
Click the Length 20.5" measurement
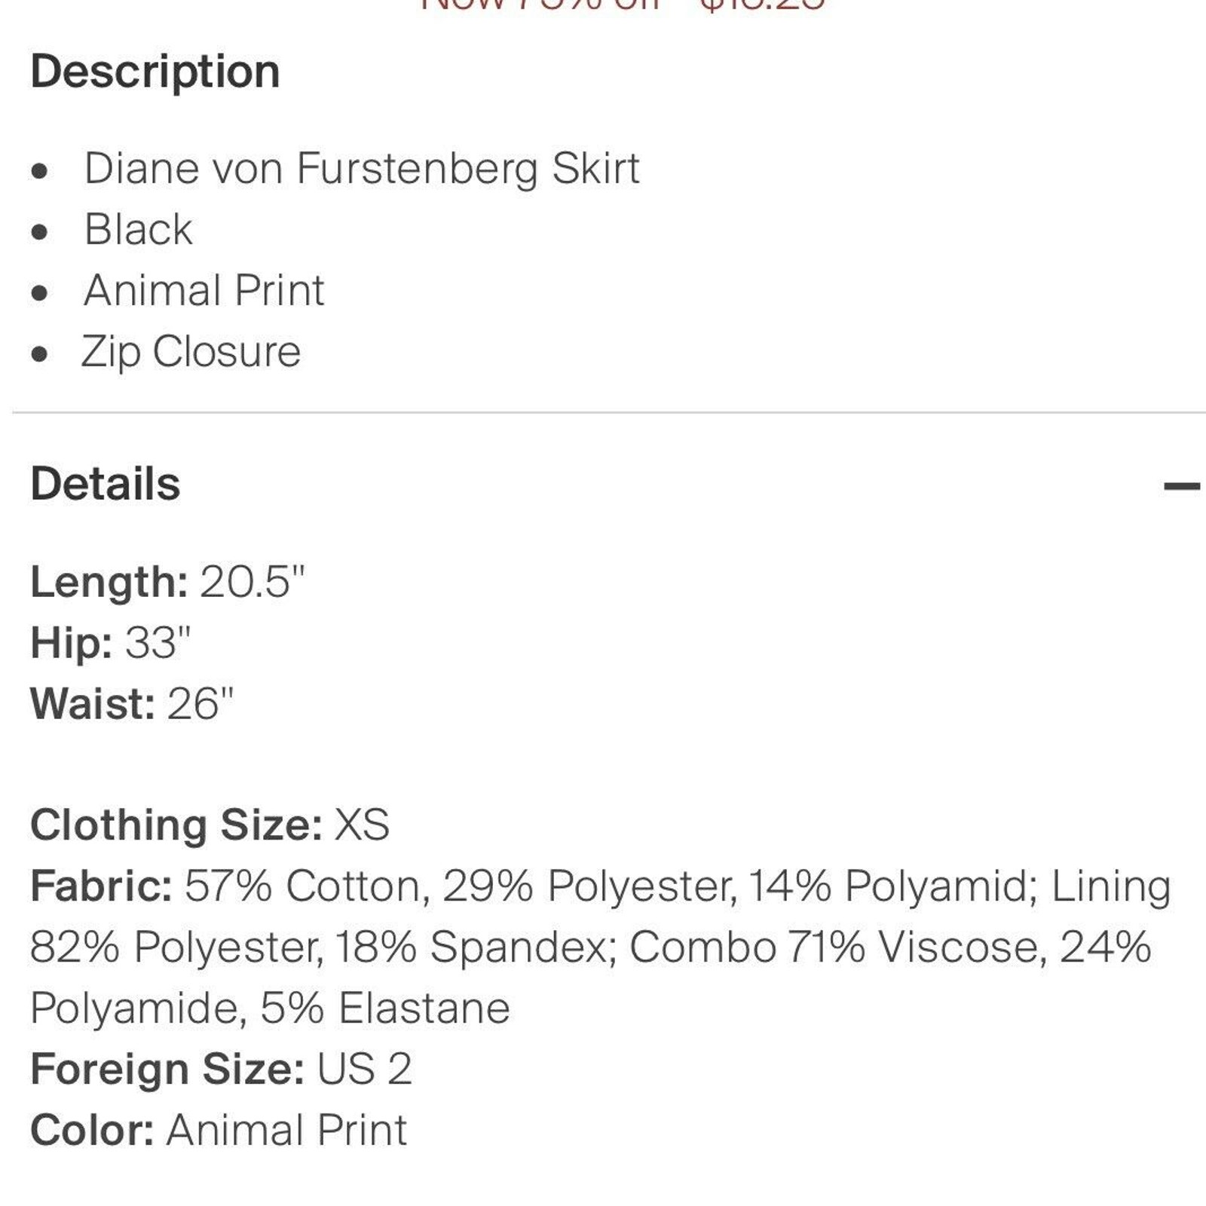pyautogui.click(x=167, y=582)
